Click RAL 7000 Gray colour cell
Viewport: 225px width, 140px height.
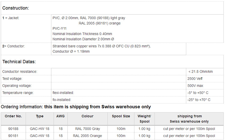coord(87,129)
